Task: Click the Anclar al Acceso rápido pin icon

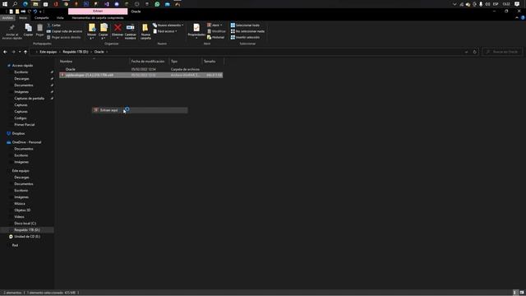Action: [12, 28]
